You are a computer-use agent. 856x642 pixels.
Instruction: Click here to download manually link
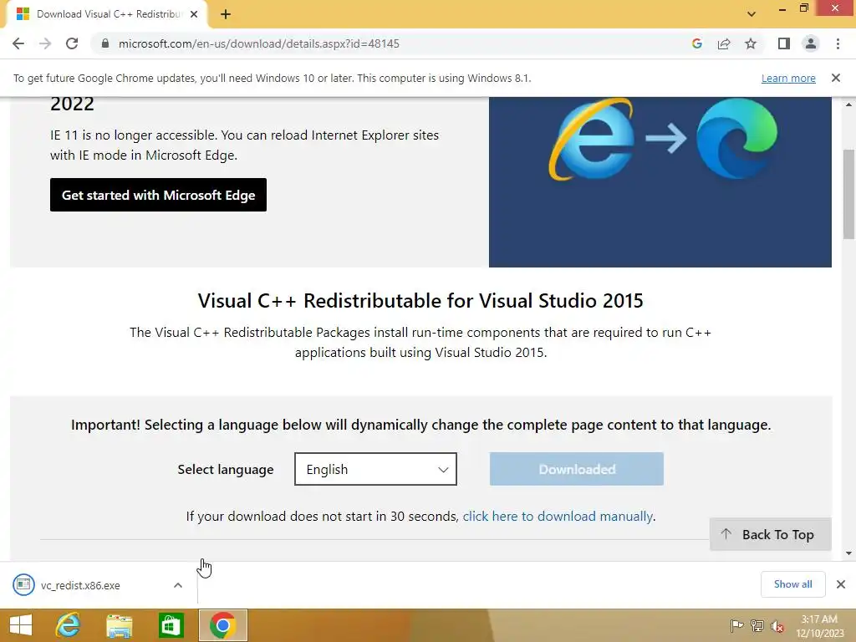pos(558,517)
